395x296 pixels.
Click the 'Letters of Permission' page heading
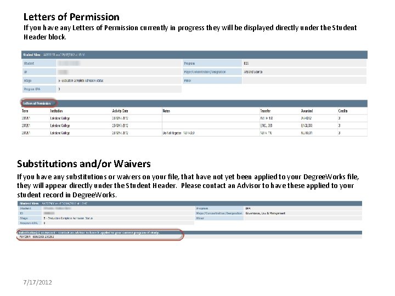[x=71, y=17]
